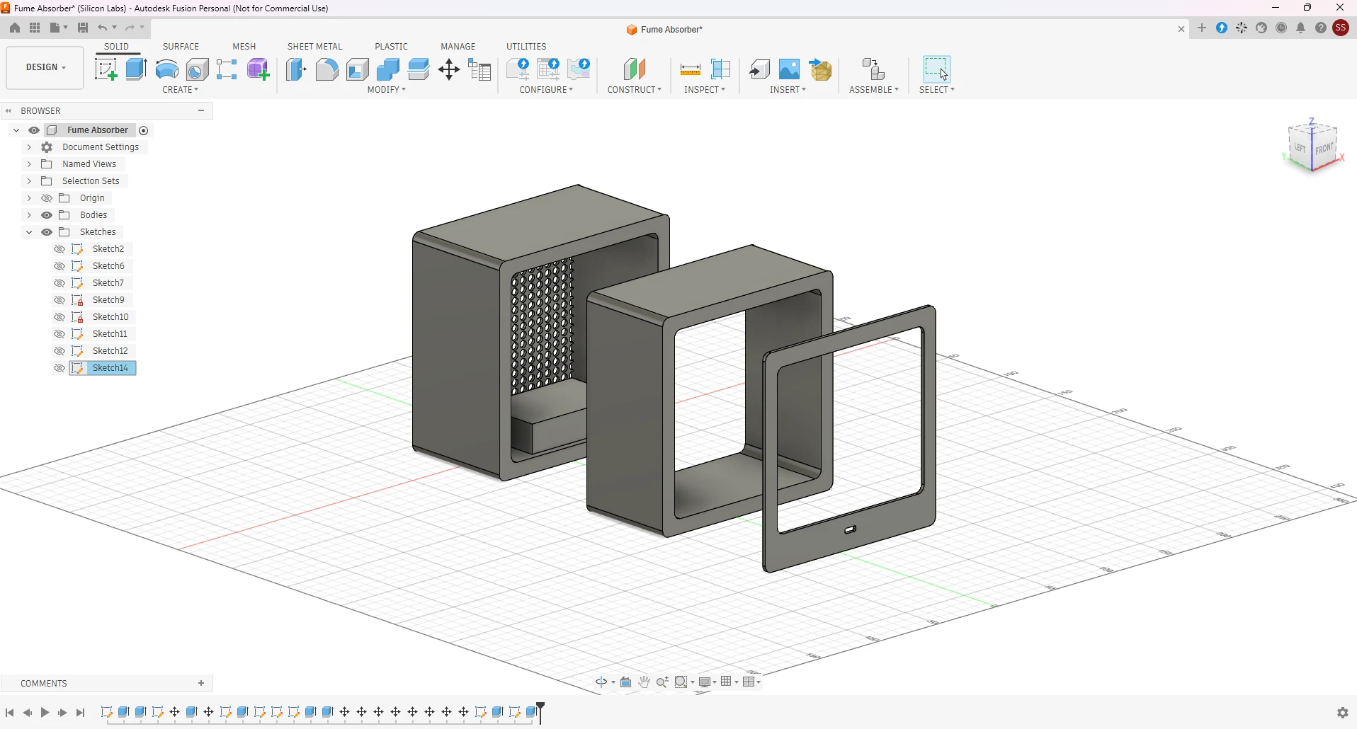The width and height of the screenshot is (1357, 729).
Task: Select the Move/Copy tool
Action: (x=450, y=69)
